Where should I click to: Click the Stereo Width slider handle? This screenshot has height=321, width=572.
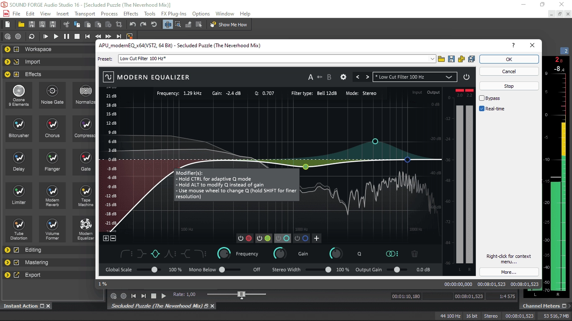tap(328, 270)
